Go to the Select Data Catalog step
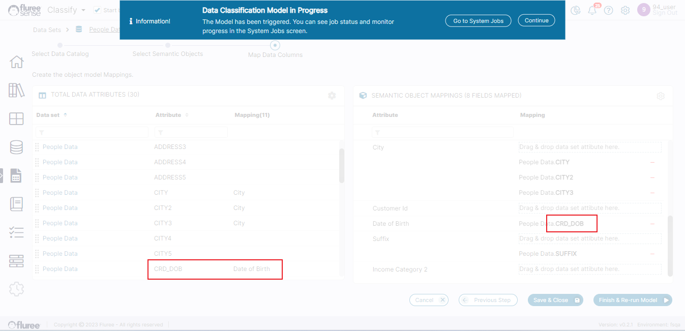 click(x=60, y=46)
